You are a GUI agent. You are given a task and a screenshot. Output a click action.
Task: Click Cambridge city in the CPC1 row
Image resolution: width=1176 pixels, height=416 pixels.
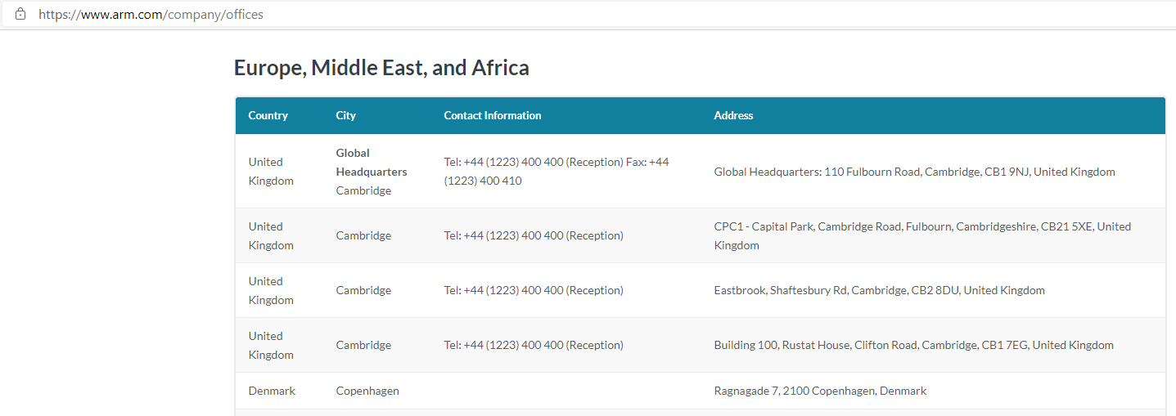(x=363, y=235)
